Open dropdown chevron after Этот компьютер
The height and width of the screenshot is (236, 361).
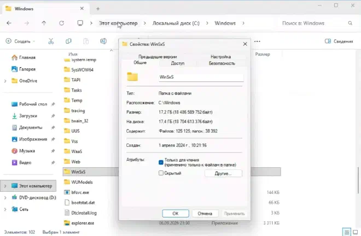pos(144,23)
